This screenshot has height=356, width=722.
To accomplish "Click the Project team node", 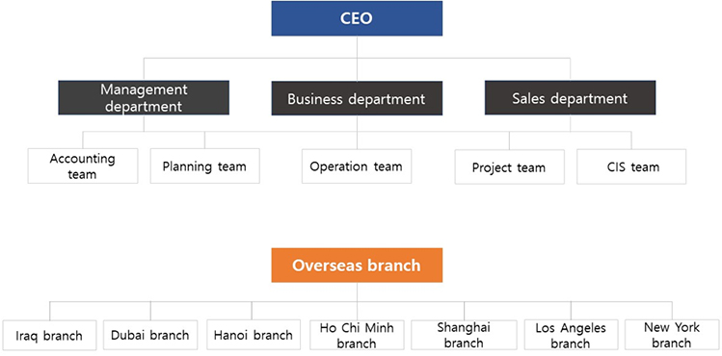I will pos(510,166).
